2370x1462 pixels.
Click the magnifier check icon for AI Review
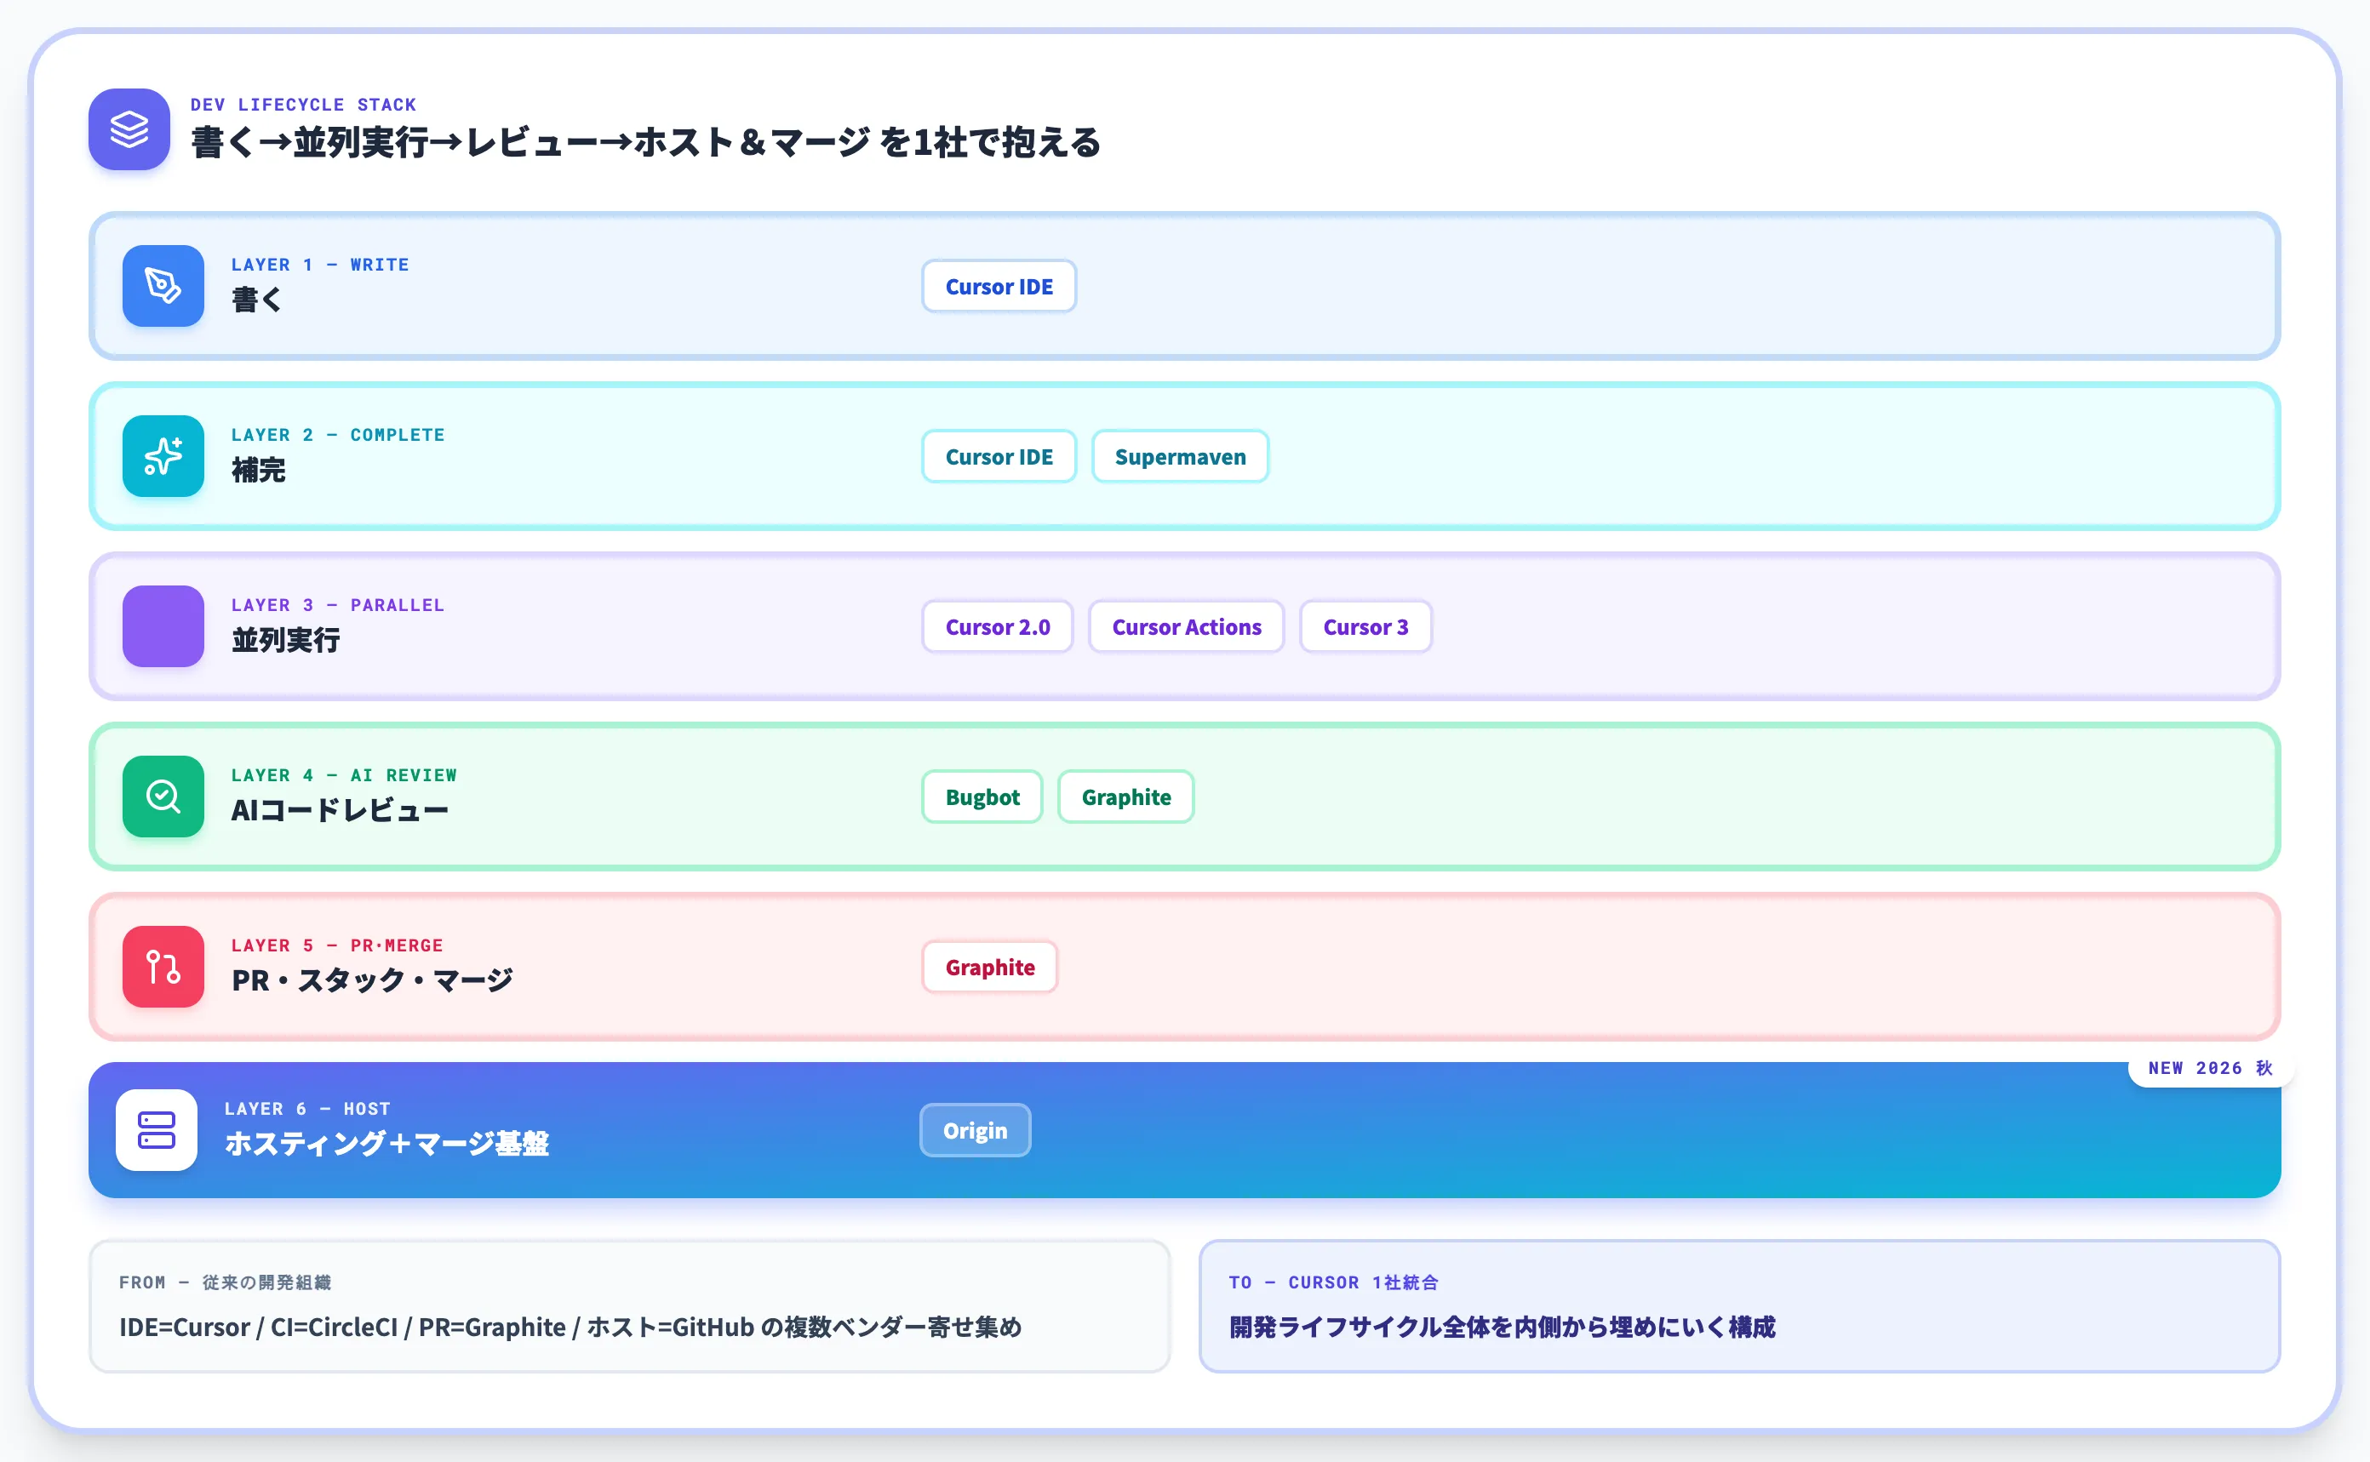(x=163, y=797)
